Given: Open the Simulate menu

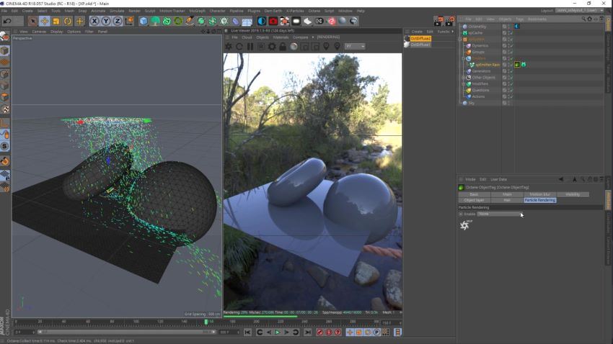Looking at the screenshot, I should tap(117, 11).
